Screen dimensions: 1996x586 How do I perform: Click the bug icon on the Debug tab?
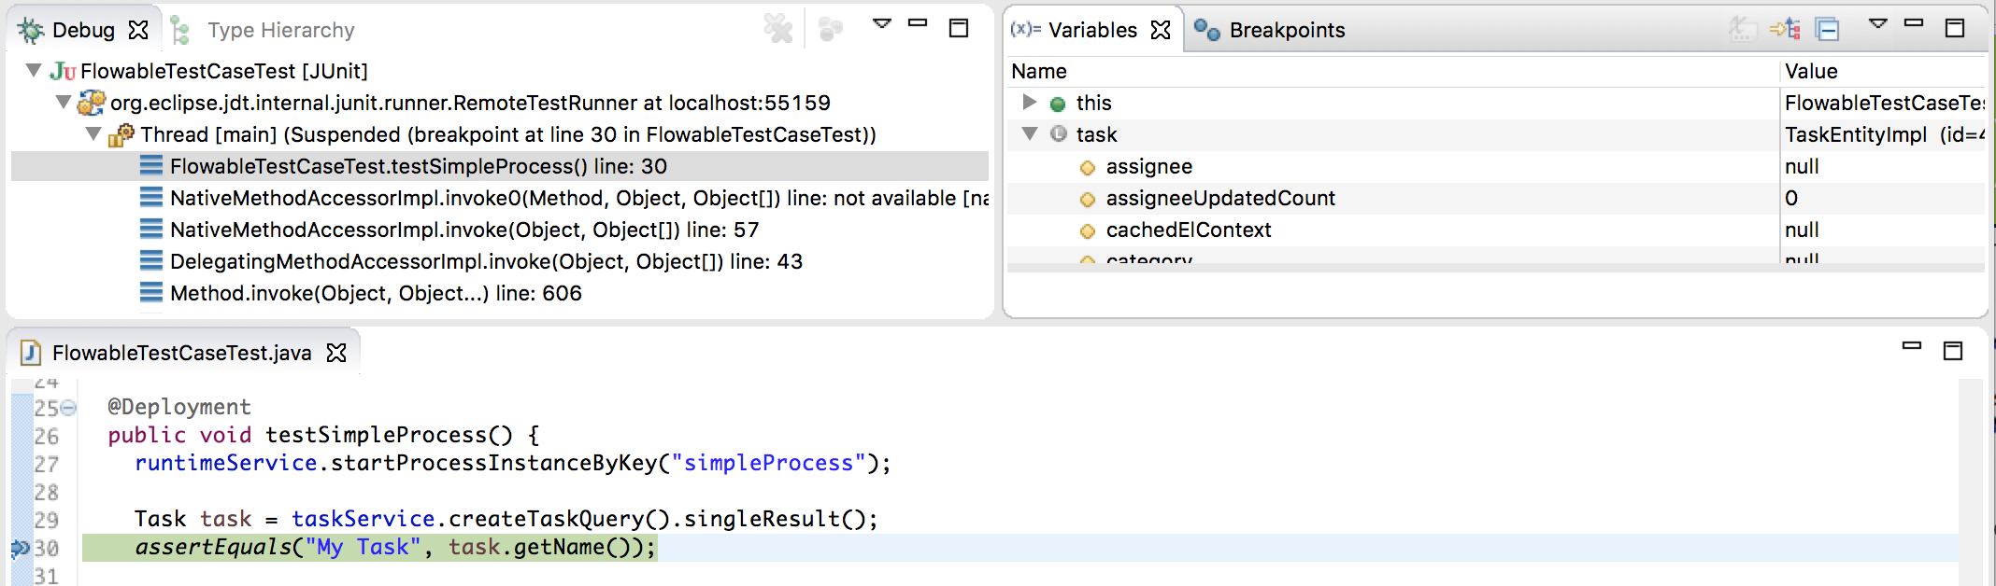pyautogui.click(x=31, y=30)
